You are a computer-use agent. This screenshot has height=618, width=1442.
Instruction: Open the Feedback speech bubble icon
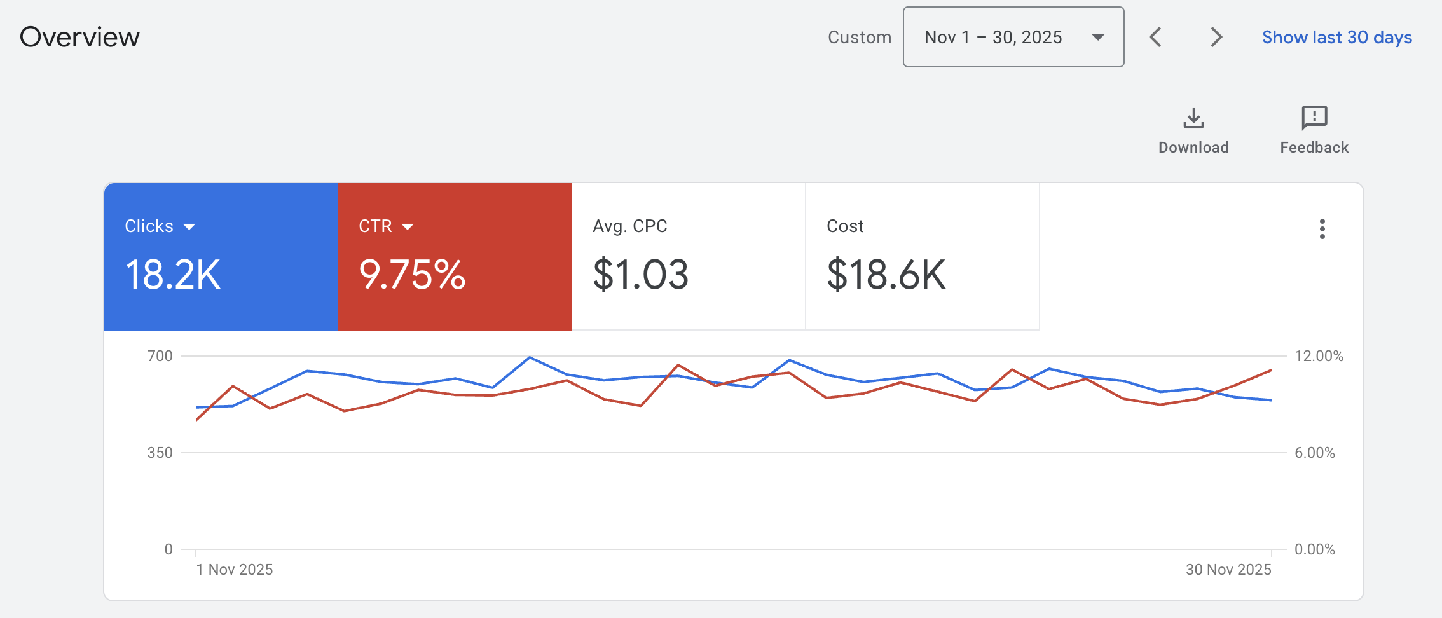(1314, 118)
